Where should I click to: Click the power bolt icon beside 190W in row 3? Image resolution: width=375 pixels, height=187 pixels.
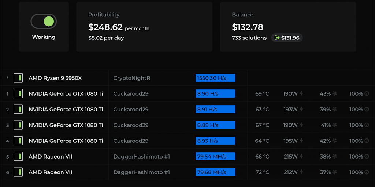[301, 125]
